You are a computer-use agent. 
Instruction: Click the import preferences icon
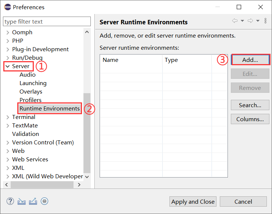coord(22,201)
